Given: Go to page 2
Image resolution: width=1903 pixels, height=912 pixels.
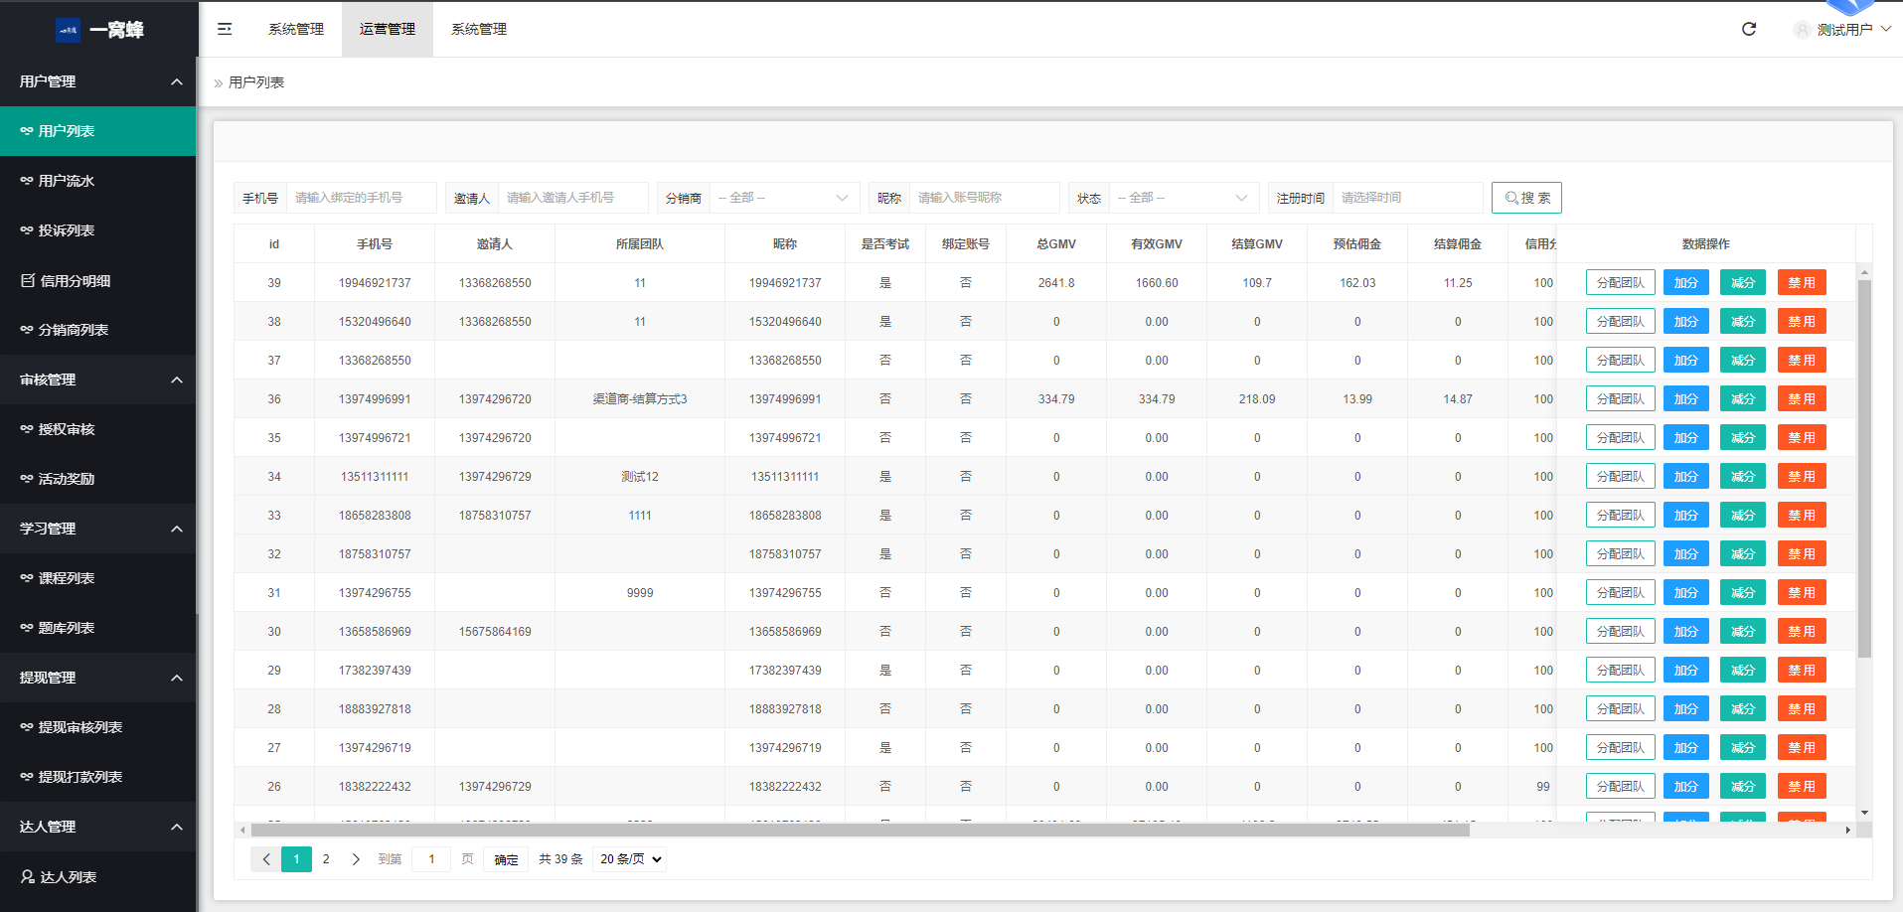Looking at the screenshot, I should pyautogui.click(x=326, y=859).
